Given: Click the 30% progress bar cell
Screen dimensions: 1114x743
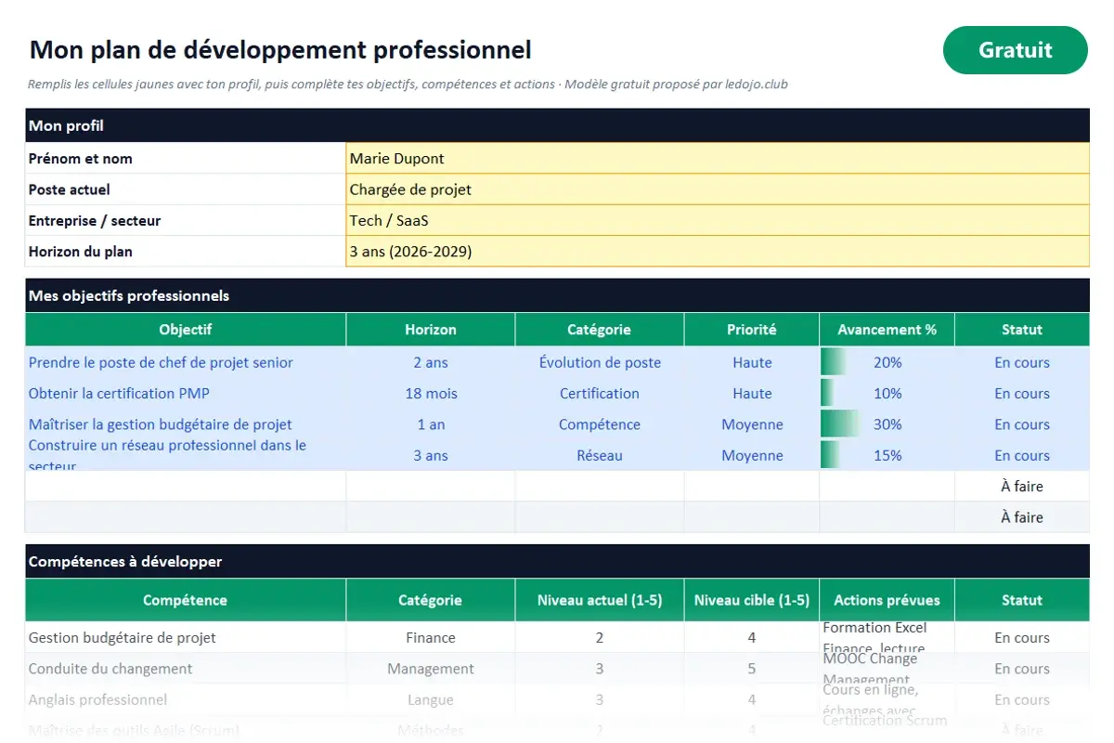Looking at the screenshot, I should [x=887, y=424].
